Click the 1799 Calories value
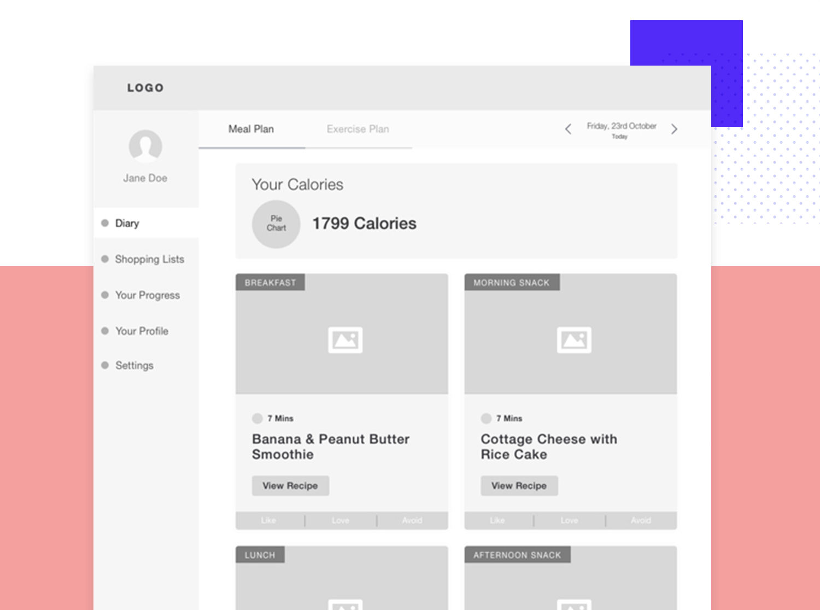 point(364,224)
